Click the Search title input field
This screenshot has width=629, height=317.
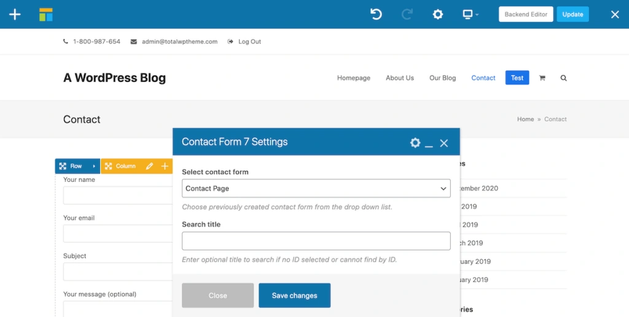pos(316,241)
